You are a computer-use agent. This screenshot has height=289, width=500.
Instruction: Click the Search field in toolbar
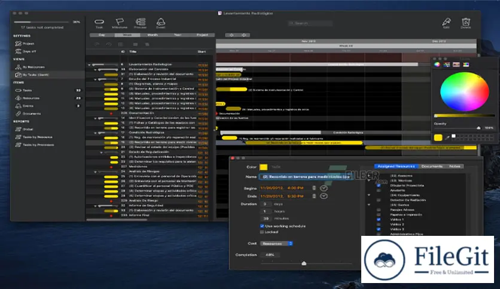[310, 23]
